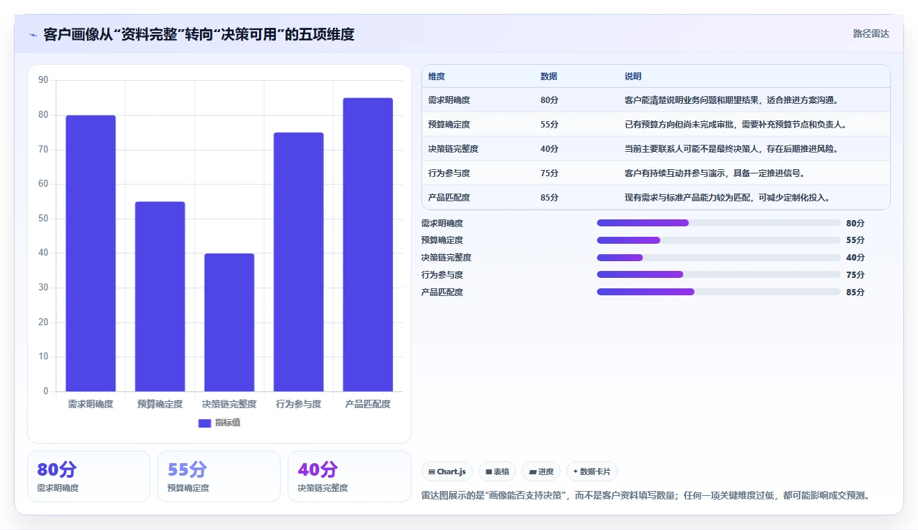Viewport: 918px width, 530px height.
Task: Click the 55分 cell in the table
Action: pyautogui.click(x=550, y=125)
